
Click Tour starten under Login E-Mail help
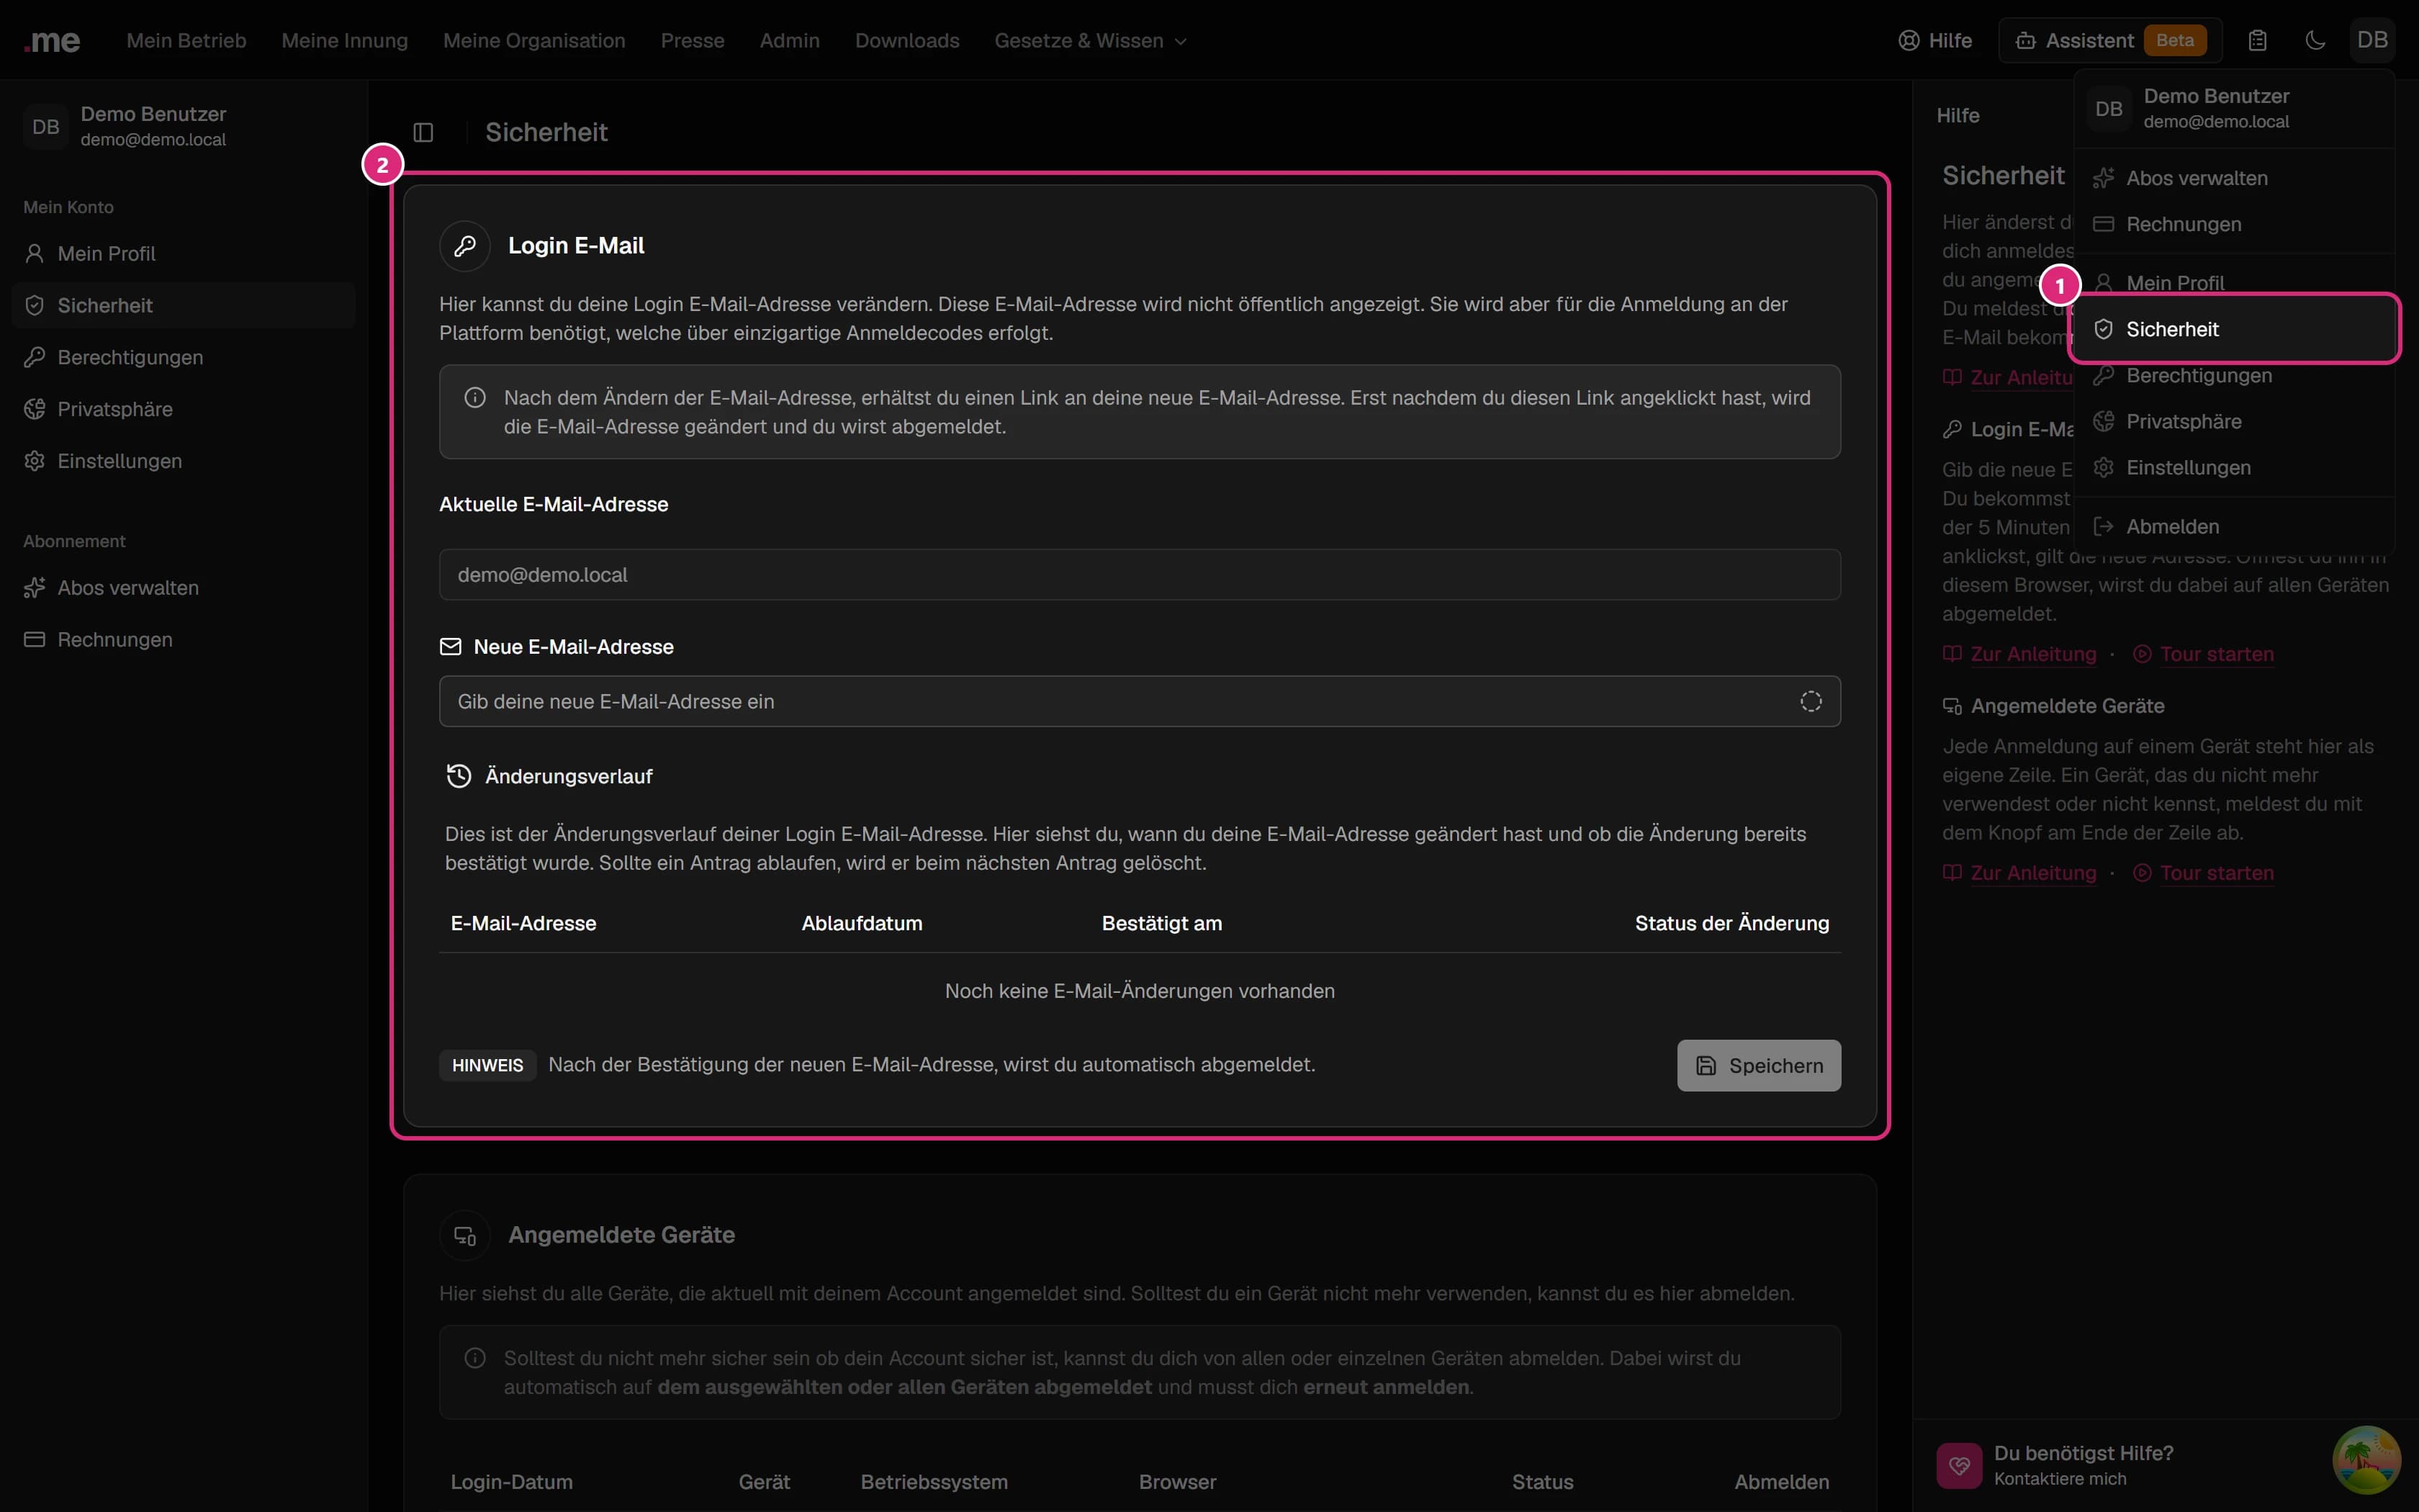pos(2203,654)
